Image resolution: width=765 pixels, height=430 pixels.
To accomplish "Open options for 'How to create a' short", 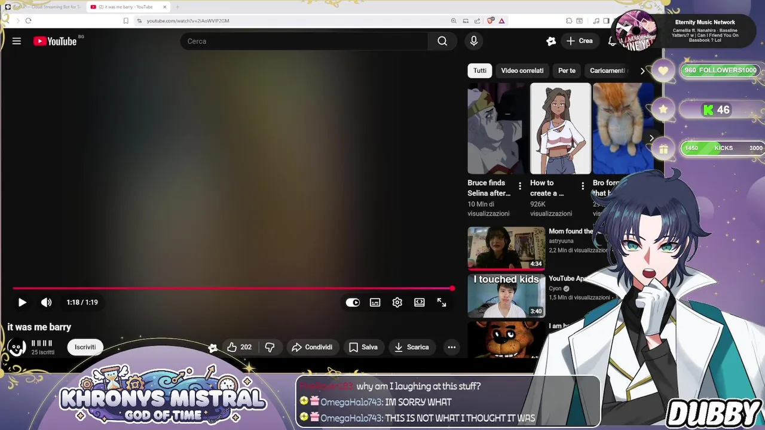I will (x=583, y=186).
